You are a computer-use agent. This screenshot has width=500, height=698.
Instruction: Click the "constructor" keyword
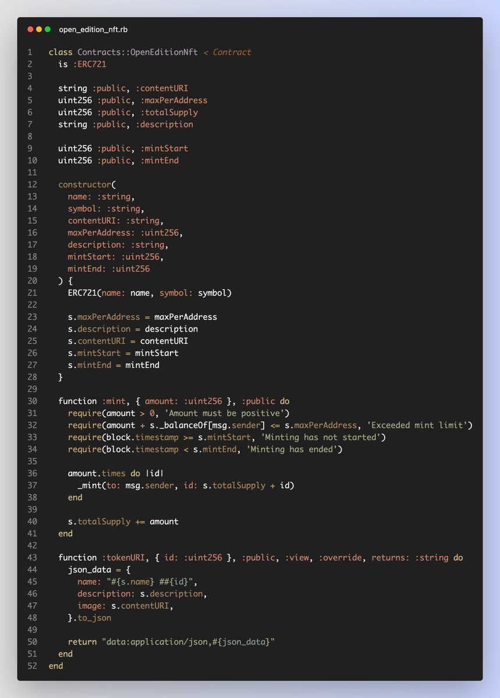(84, 184)
